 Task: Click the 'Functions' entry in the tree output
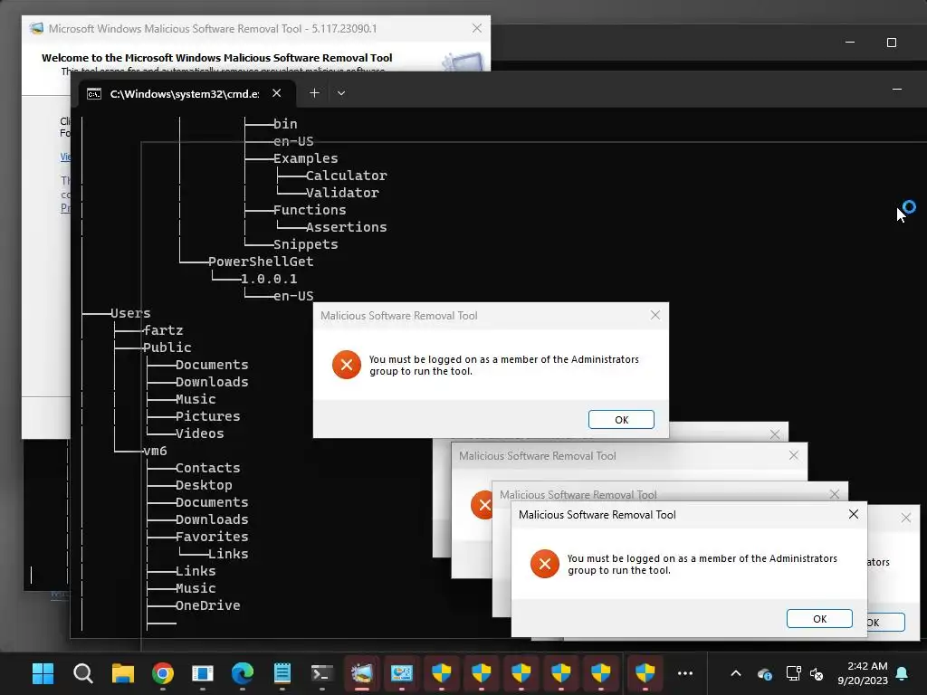310,210
